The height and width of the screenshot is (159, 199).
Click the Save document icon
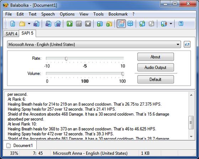[x=36, y=24]
